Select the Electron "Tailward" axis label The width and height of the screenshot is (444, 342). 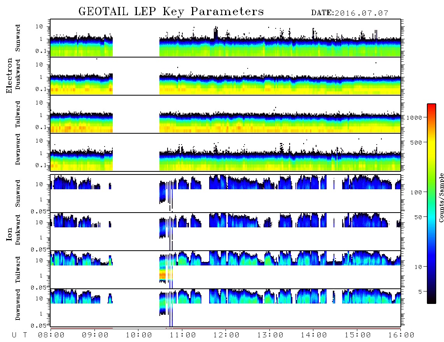[x=18, y=114]
